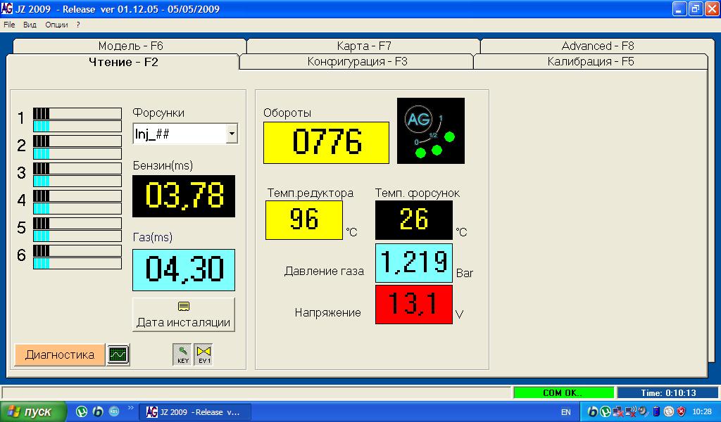Viewport: 721px width, 422px height.
Task: Switch to the Модель - F6 tab
Action: point(130,46)
